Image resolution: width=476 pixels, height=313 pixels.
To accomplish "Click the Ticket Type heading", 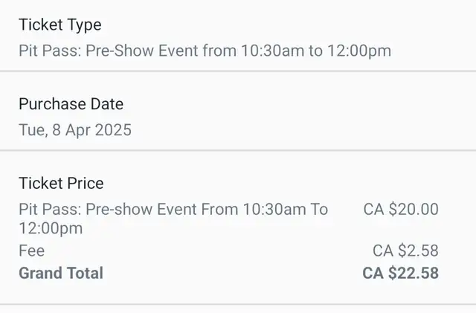I will (x=60, y=25).
